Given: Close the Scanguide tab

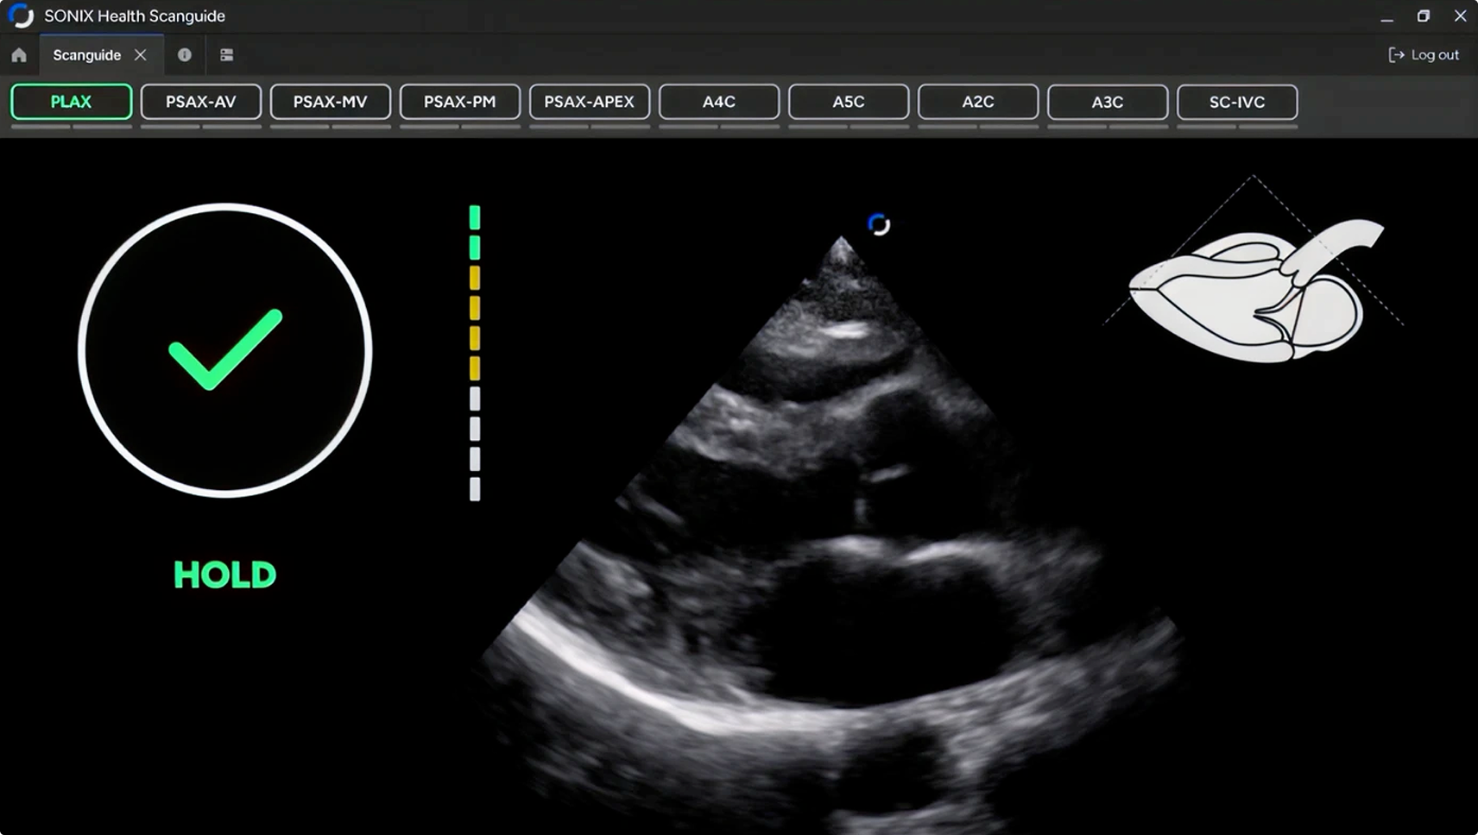Looking at the screenshot, I should pyautogui.click(x=141, y=55).
